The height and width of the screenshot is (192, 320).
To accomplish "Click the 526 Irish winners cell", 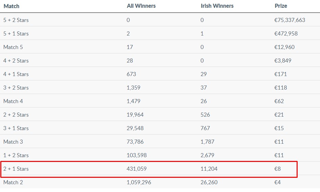I will (205, 115).
